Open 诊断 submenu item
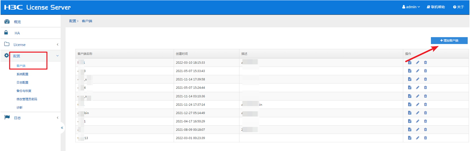This screenshot has height=151, width=470. [19, 108]
